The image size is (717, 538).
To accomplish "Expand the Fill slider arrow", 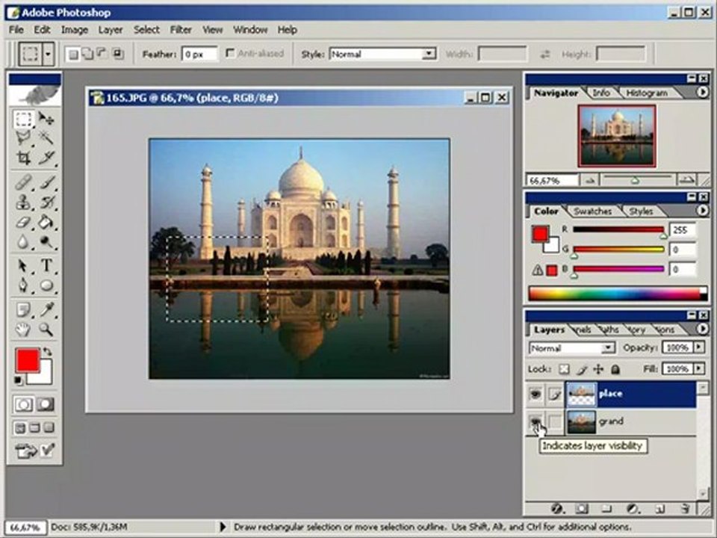I will pos(699,368).
